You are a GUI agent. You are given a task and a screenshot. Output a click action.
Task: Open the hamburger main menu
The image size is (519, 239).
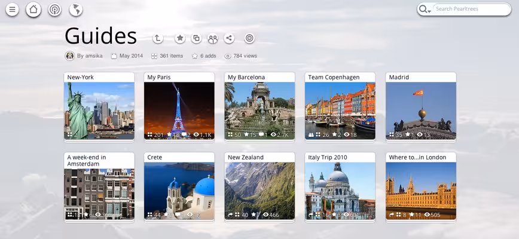click(x=12, y=10)
